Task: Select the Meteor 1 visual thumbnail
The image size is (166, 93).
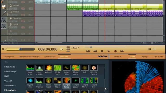Action: pos(49,68)
